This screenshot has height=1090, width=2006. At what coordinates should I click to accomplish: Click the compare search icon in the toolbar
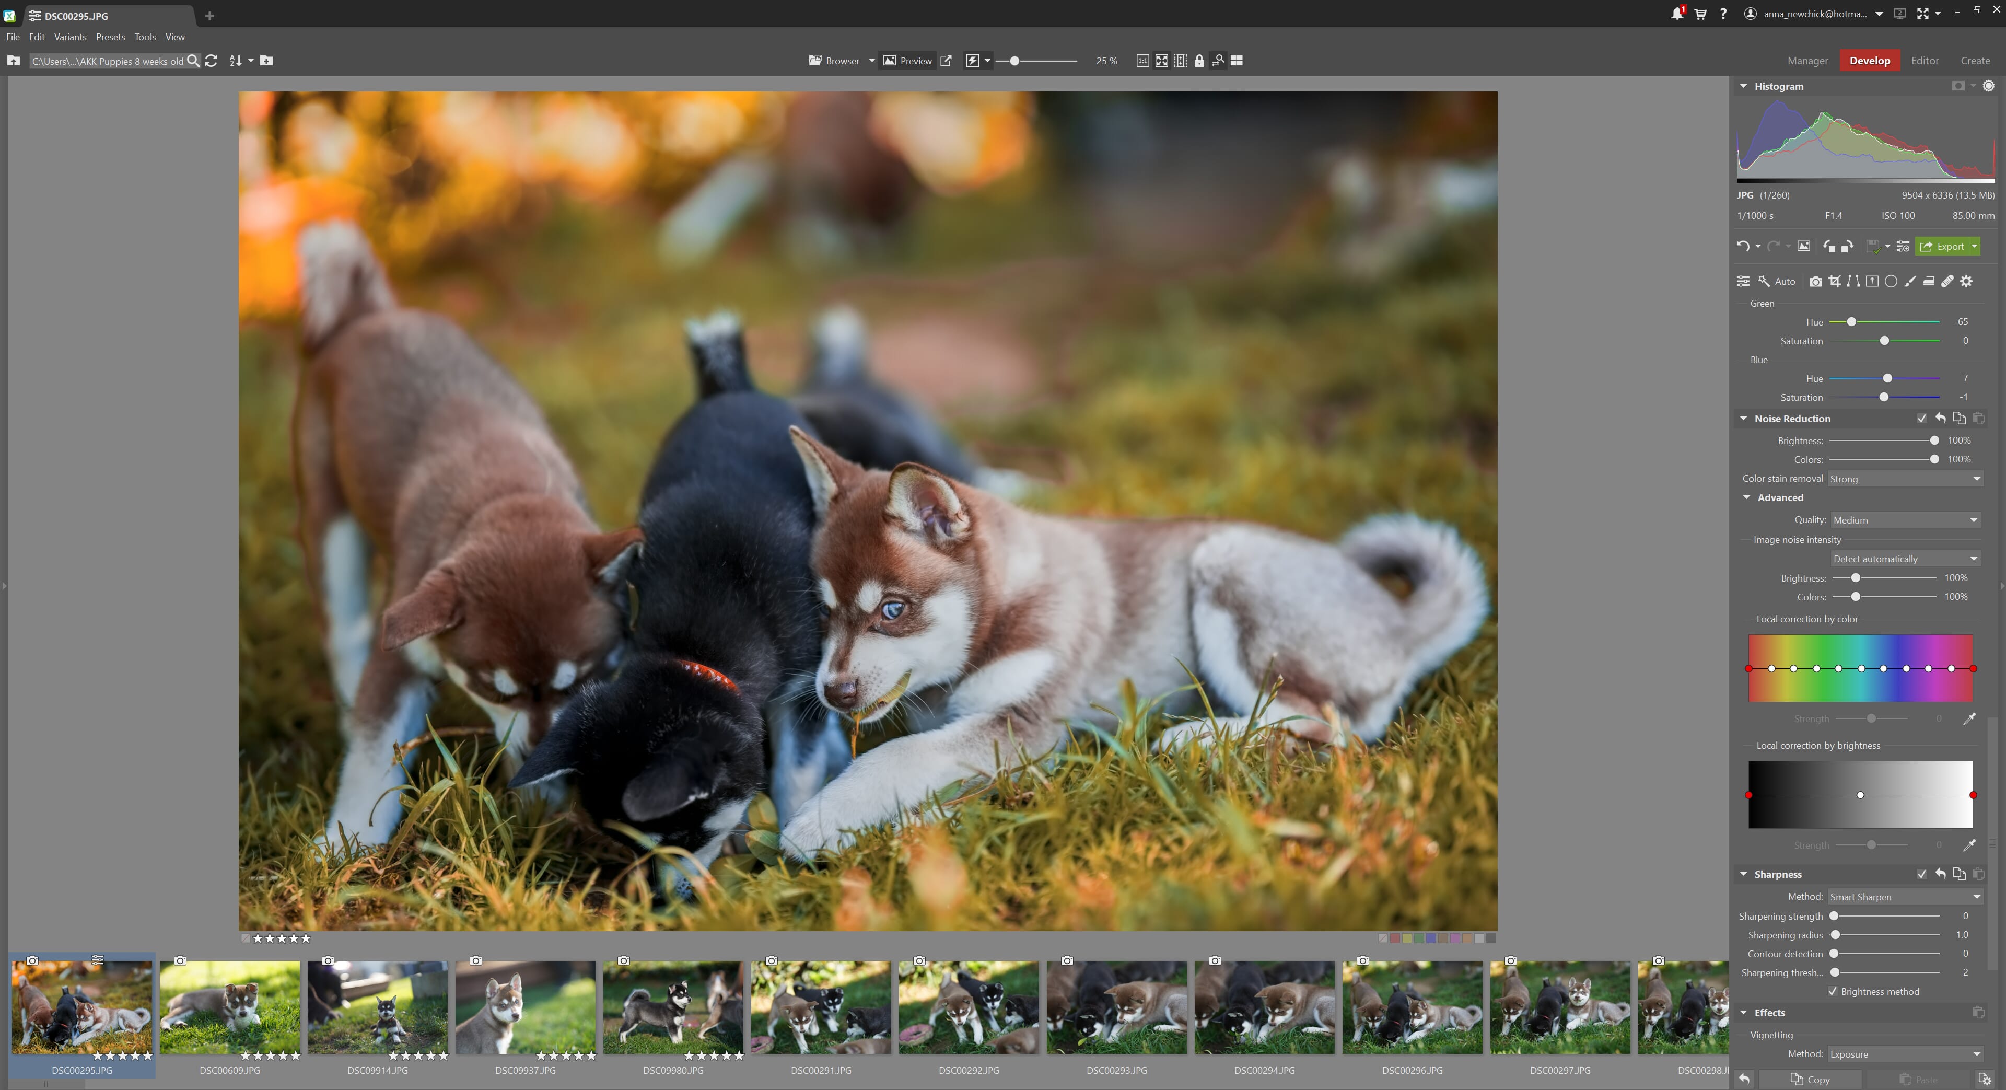pyautogui.click(x=1218, y=61)
